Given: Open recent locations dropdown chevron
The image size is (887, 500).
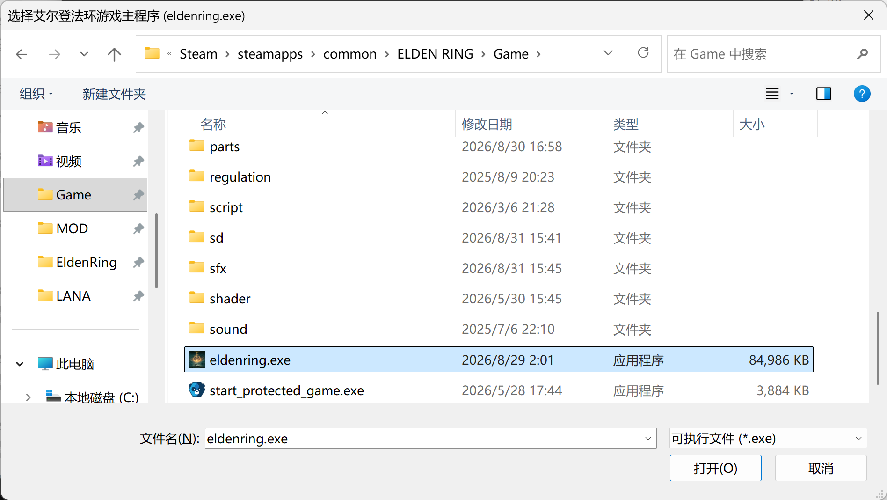Looking at the screenshot, I should (x=84, y=54).
